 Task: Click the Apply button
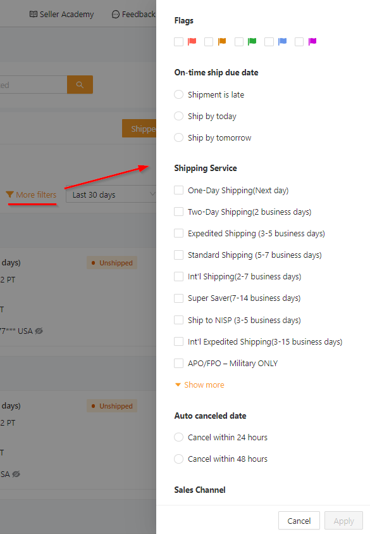(343, 521)
